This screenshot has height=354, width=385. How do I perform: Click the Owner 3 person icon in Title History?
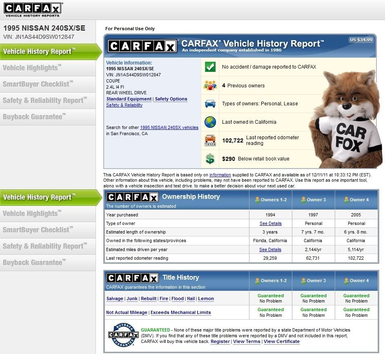point(303,281)
